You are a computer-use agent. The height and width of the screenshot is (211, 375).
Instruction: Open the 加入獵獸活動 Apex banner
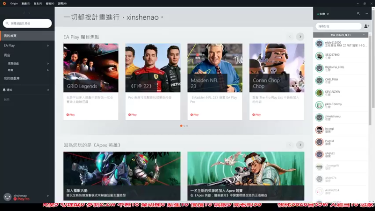click(x=122, y=176)
